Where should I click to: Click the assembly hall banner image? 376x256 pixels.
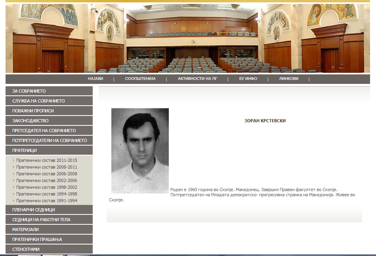click(x=188, y=38)
